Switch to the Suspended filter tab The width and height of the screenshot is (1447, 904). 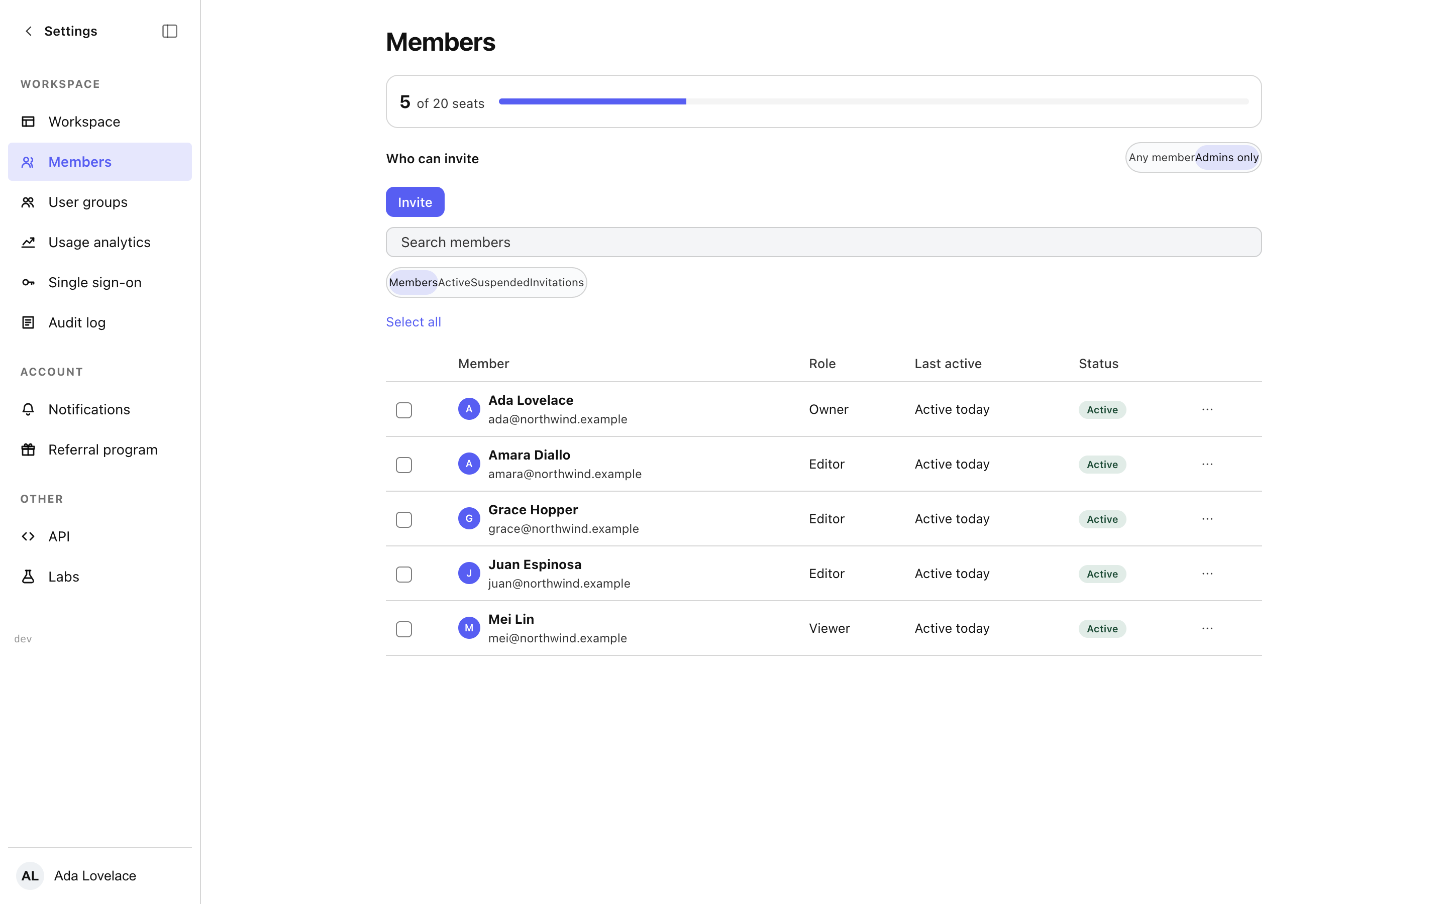click(500, 282)
